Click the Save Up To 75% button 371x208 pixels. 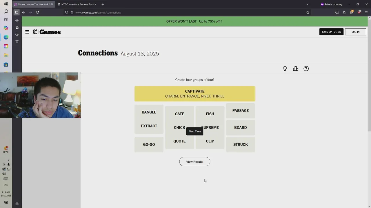click(331, 32)
